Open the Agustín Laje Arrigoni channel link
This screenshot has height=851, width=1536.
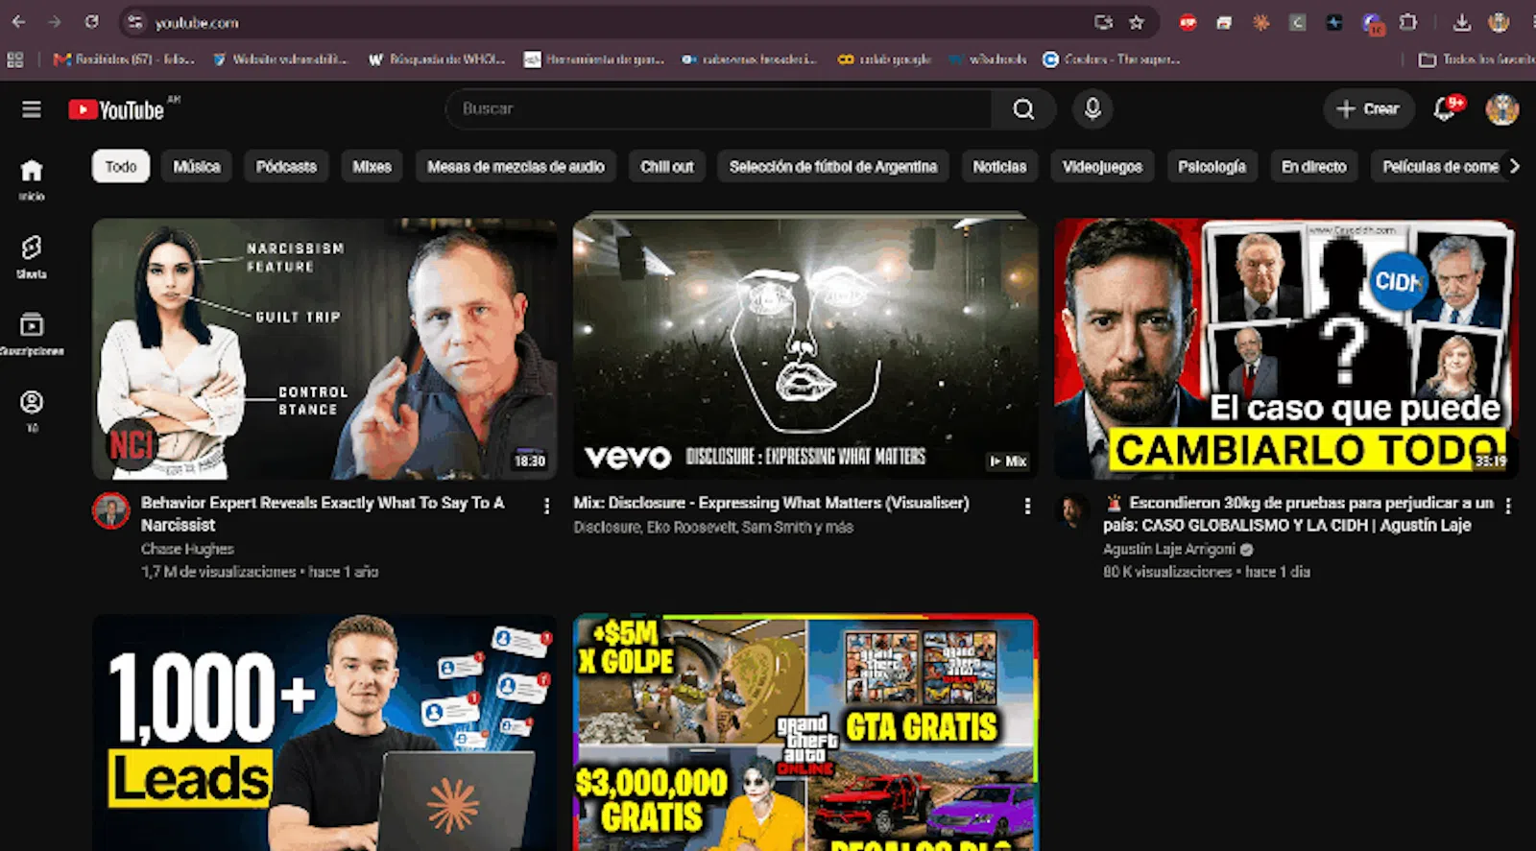click(x=1169, y=549)
